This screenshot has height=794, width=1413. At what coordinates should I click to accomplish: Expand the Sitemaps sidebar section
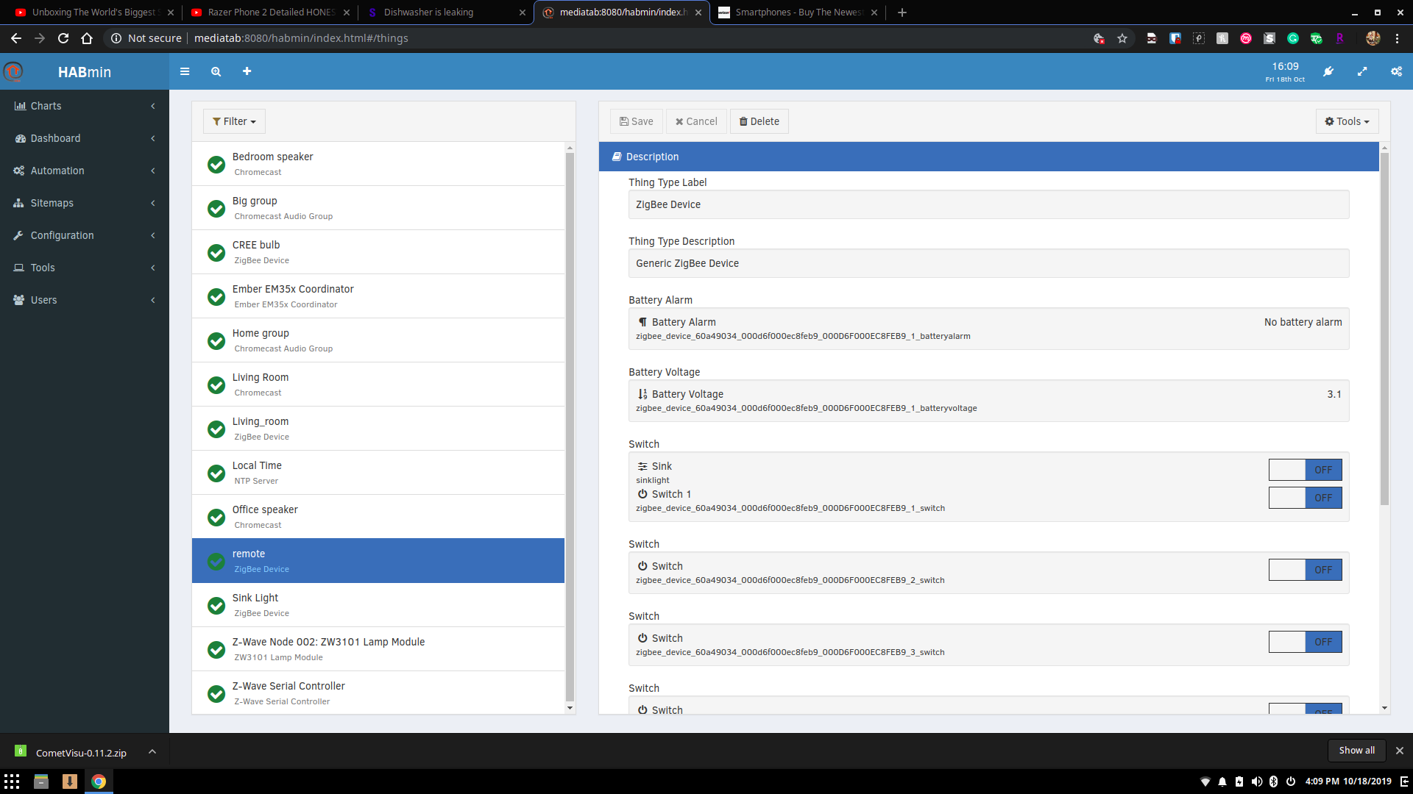(85, 203)
